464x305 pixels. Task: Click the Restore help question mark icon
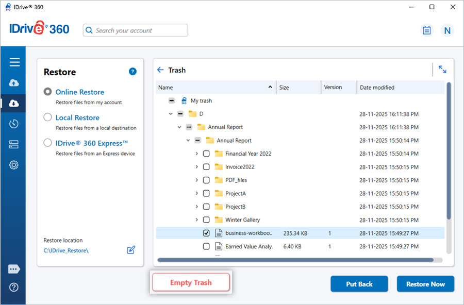132,72
